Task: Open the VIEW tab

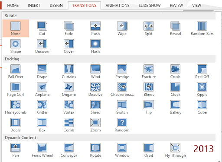Action: [x=196, y=6]
